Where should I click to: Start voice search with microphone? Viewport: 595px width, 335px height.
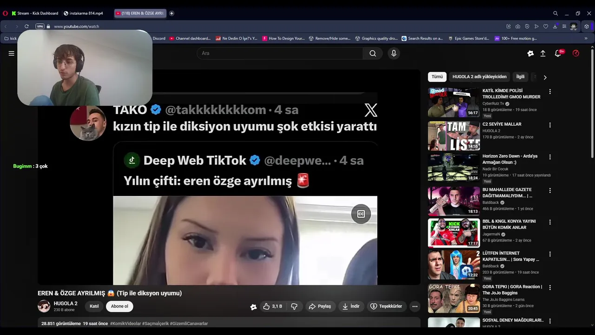[394, 54]
